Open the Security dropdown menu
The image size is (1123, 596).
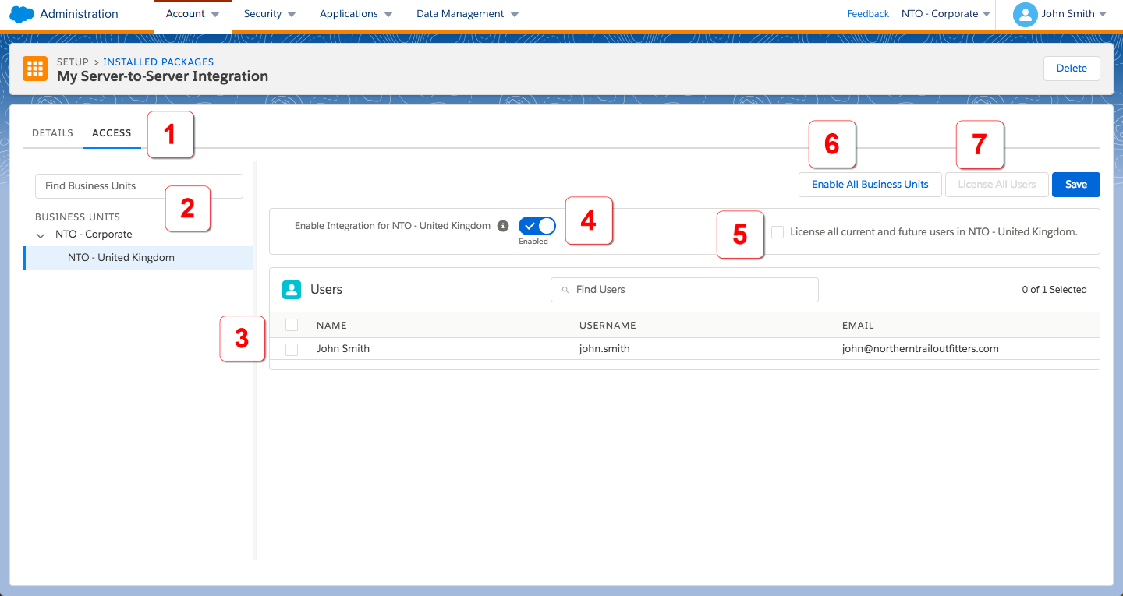click(x=270, y=14)
